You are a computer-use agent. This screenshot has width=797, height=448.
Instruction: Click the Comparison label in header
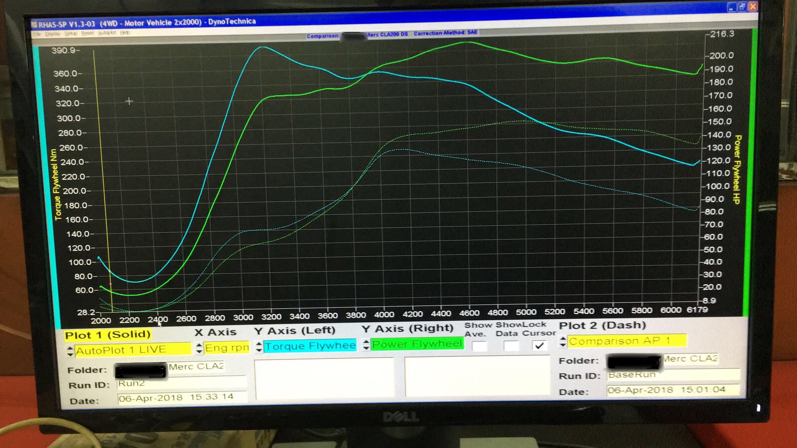(x=322, y=36)
